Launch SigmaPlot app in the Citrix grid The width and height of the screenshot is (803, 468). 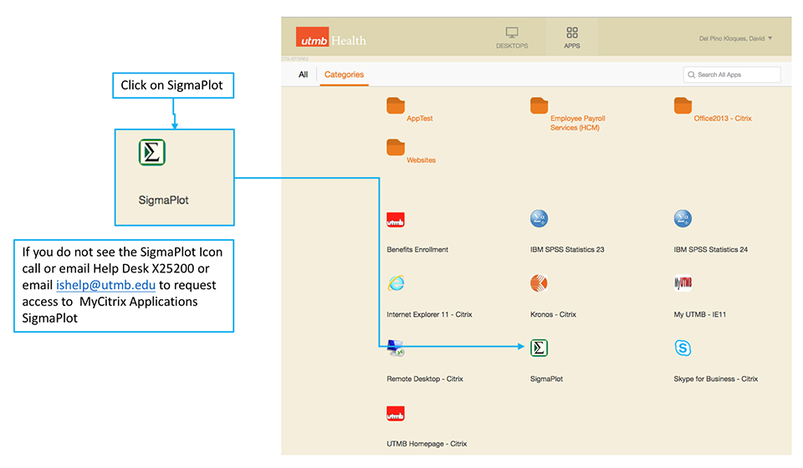point(540,348)
